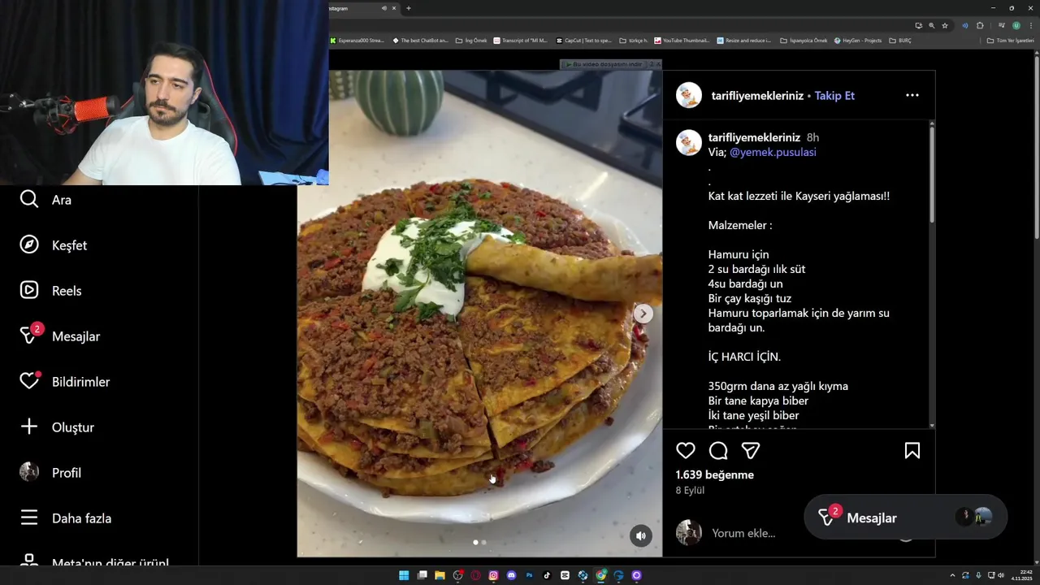Expand the floating Mesajlar chat panel
This screenshot has height=585, width=1040.
click(x=905, y=518)
